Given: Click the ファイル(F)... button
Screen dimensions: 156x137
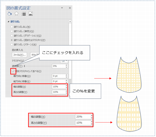Looking at the screenshot, I should pos(19,55).
